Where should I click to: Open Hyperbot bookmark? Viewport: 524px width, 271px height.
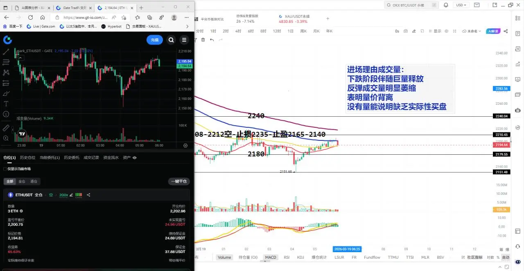(x=111, y=26)
